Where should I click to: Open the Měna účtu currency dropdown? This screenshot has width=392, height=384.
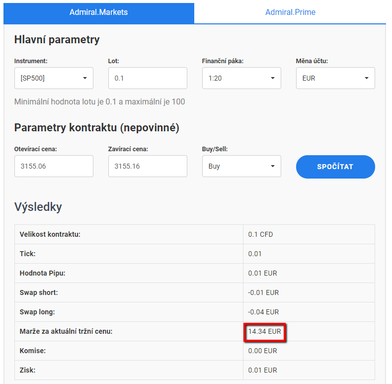335,78
